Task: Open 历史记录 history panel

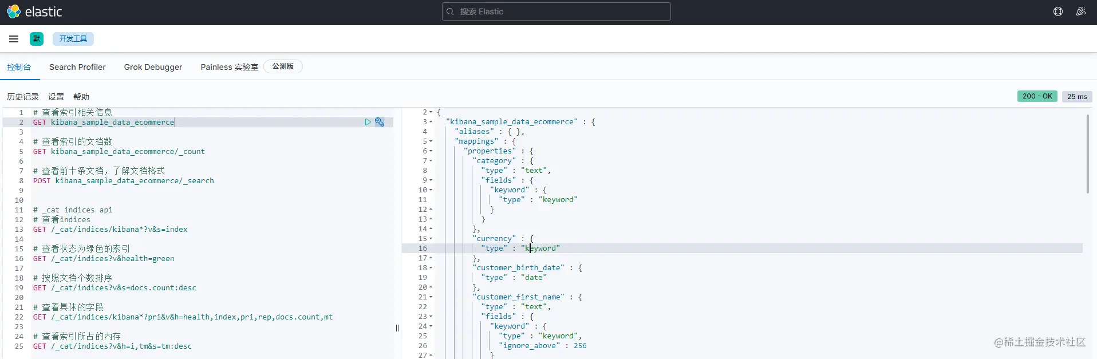Action: pyautogui.click(x=23, y=97)
